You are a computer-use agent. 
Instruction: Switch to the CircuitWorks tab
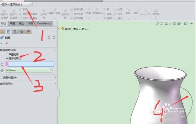44,23
